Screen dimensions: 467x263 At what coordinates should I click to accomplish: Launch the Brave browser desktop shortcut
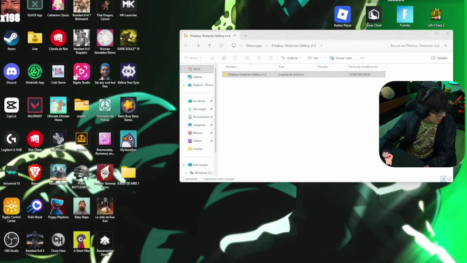(35, 175)
